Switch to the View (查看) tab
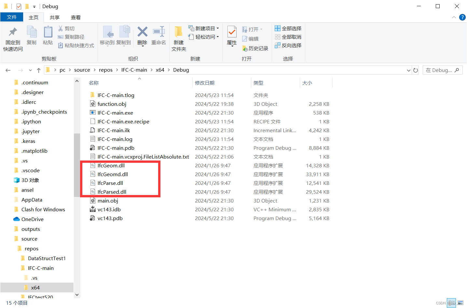This screenshot has height=308, width=467. (76, 18)
